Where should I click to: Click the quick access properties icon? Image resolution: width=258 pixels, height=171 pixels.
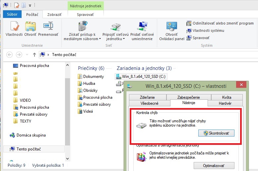(x=17, y=5)
